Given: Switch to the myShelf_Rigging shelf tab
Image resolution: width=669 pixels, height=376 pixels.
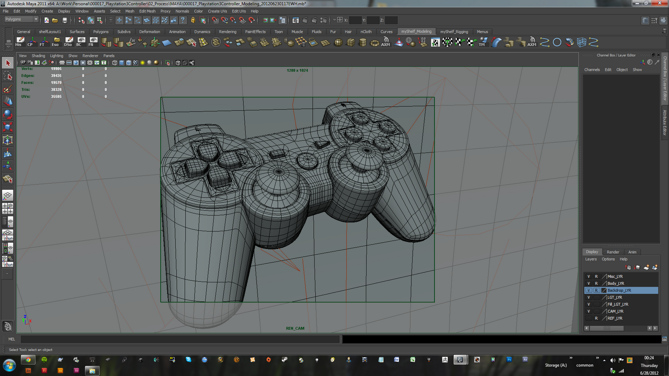Looking at the screenshot, I should 454,32.
